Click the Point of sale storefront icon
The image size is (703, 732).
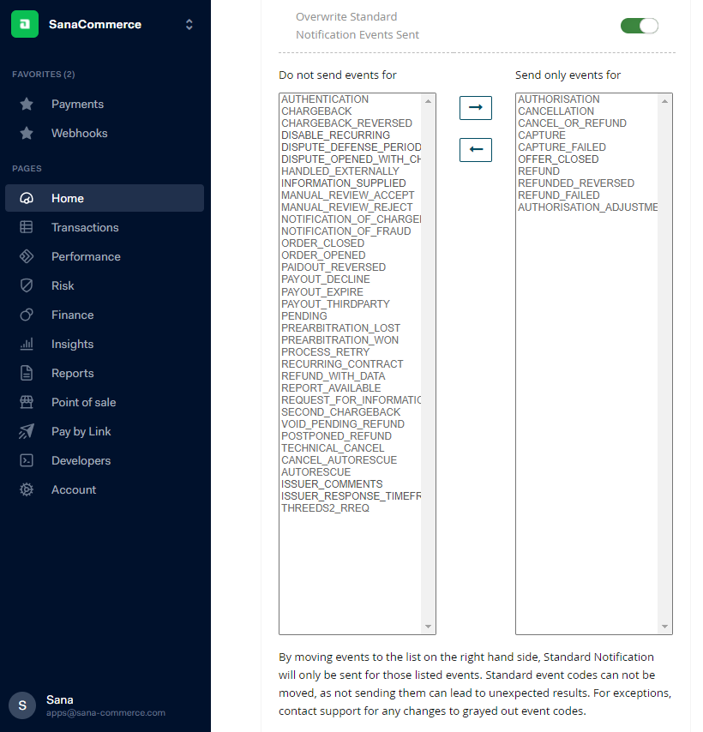[27, 402]
